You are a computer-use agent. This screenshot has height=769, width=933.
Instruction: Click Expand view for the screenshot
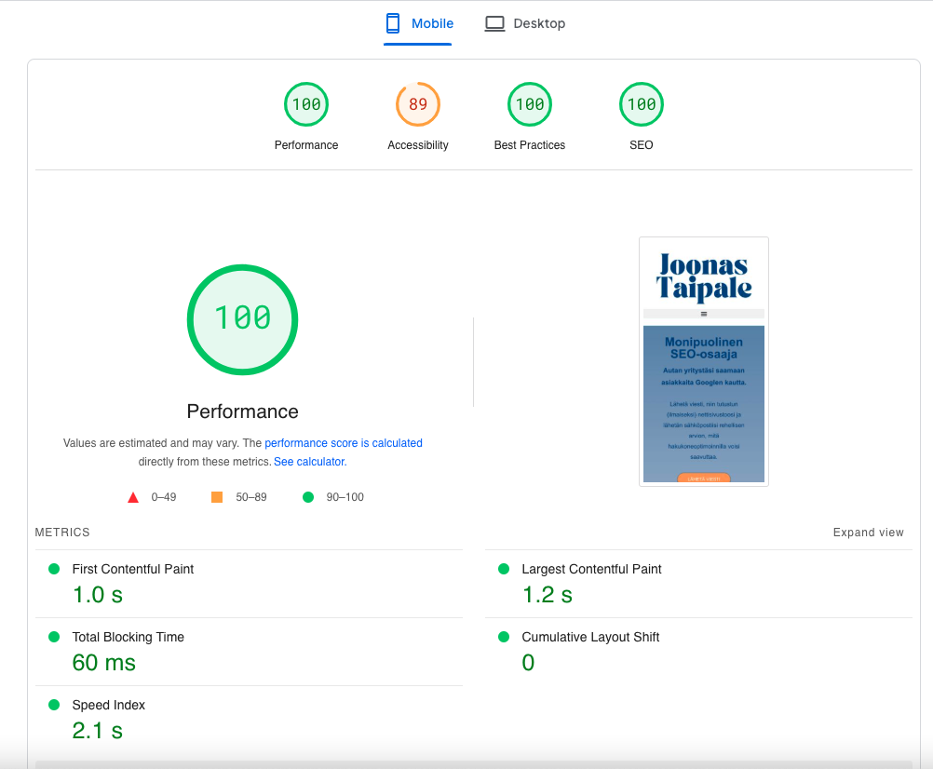pyautogui.click(x=868, y=532)
